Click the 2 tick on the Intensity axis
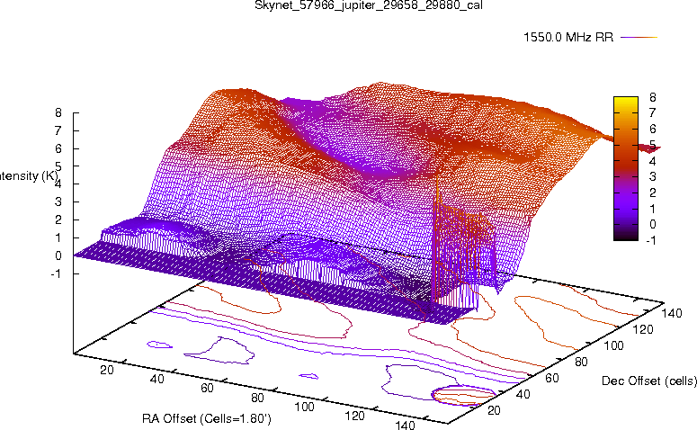The width and height of the screenshot is (697, 430). tap(58, 219)
